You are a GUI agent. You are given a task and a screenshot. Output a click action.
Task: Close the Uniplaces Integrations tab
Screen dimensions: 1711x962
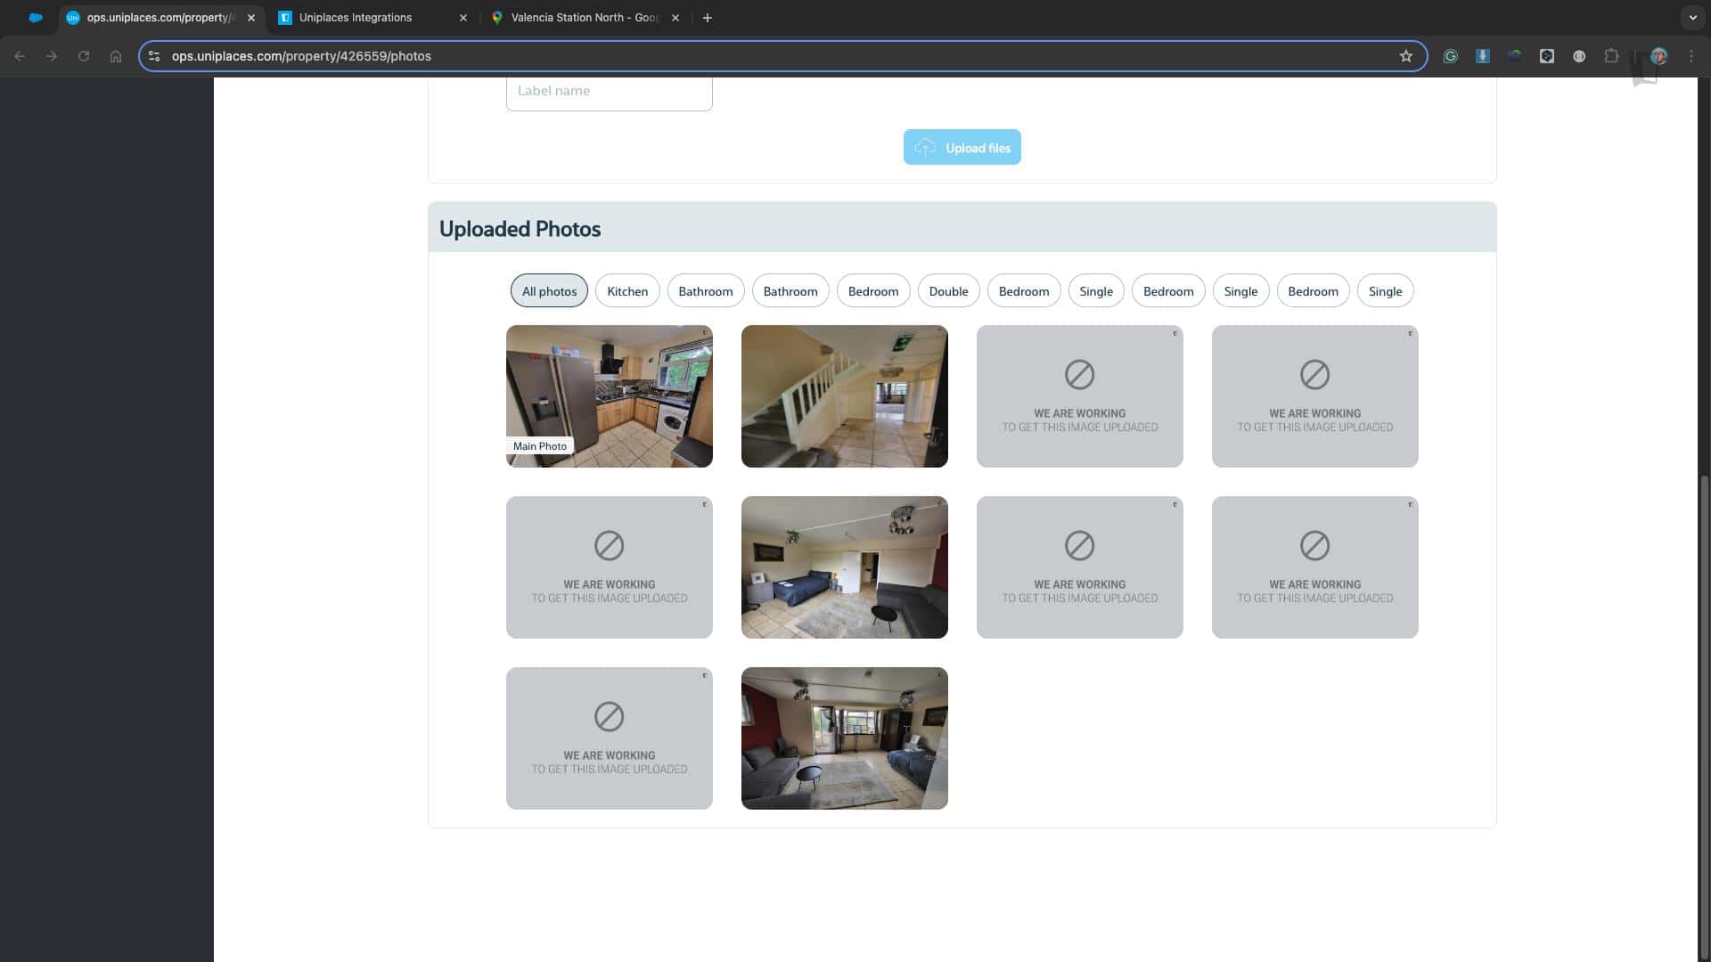pos(463,18)
